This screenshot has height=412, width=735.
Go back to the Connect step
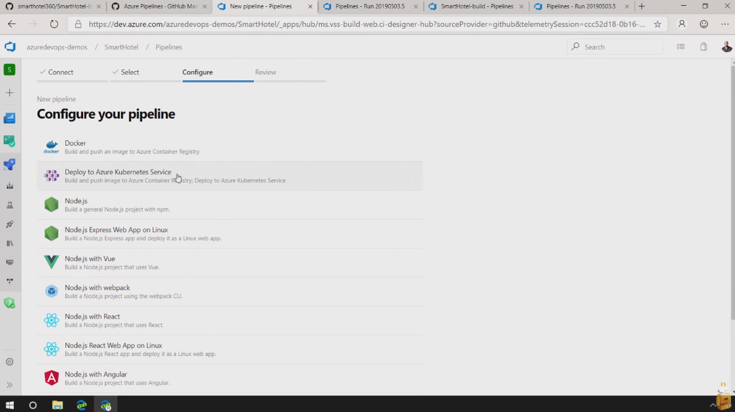[61, 72]
